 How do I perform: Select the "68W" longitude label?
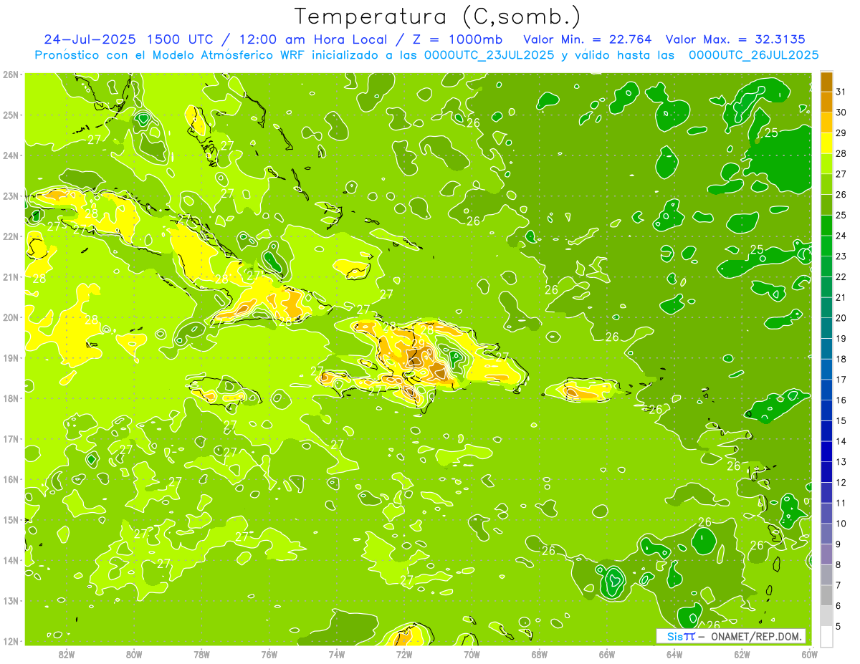coord(540,654)
